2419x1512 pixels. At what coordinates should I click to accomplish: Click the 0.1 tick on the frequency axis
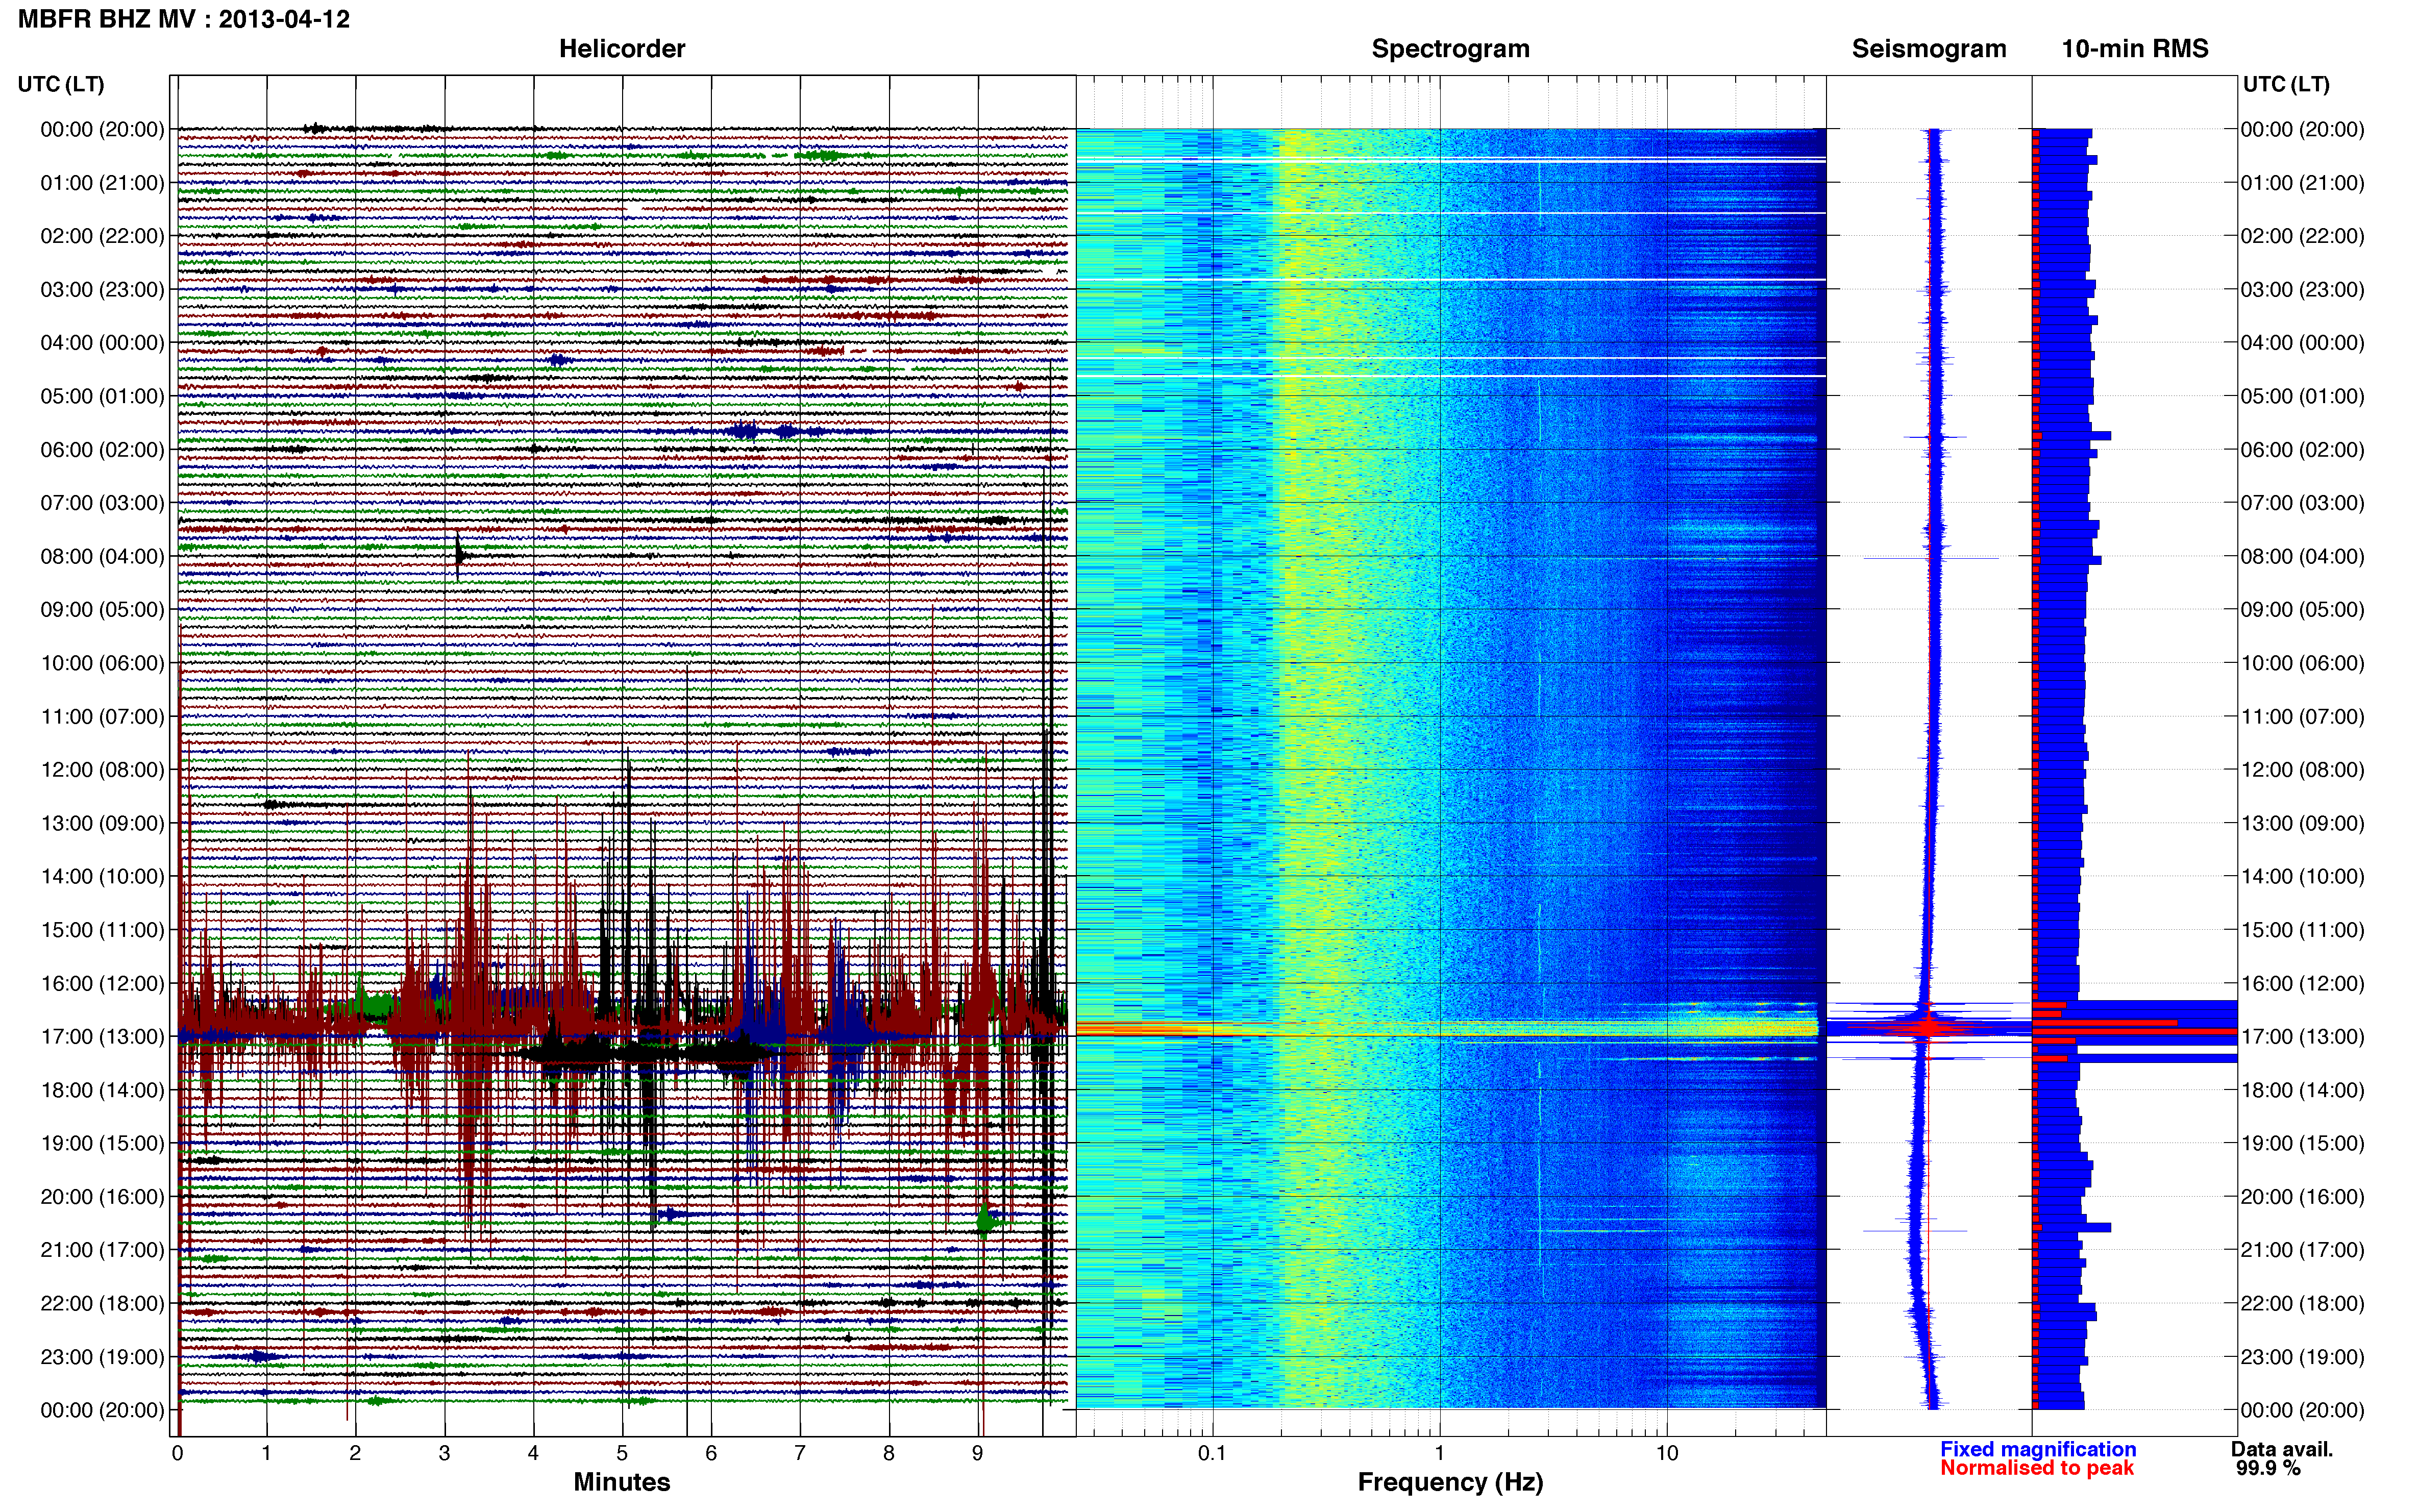click(1212, 1454)
